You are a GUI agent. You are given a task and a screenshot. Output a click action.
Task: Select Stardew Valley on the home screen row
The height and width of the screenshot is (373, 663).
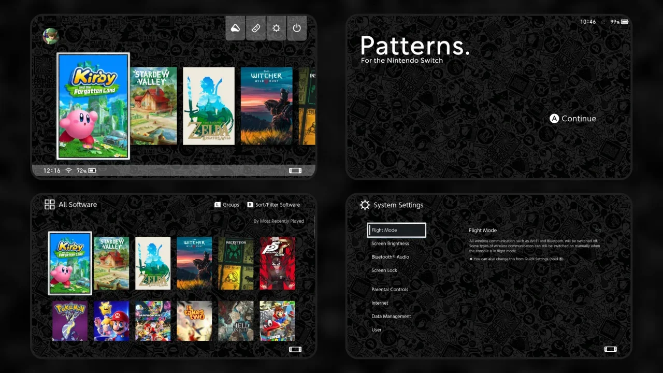tap(153, 106)
